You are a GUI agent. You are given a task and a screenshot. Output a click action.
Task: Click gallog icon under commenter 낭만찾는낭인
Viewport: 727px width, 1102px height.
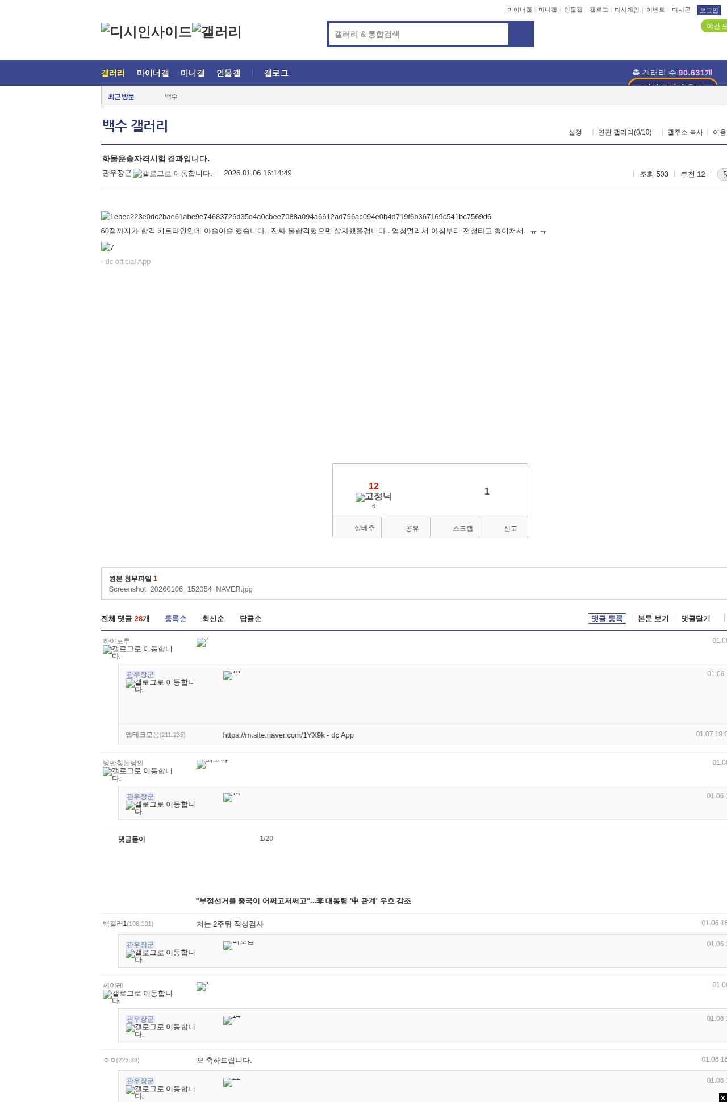(x=137, y=774)
